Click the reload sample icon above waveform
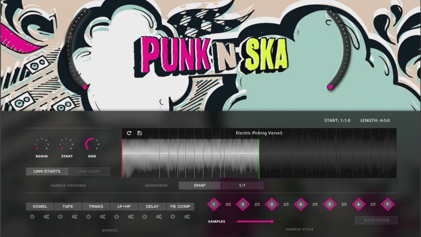The image size is (421, 237). coord(129,133)
